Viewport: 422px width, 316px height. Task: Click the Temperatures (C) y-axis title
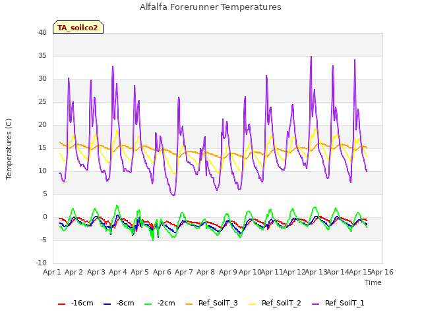(9, 149)
